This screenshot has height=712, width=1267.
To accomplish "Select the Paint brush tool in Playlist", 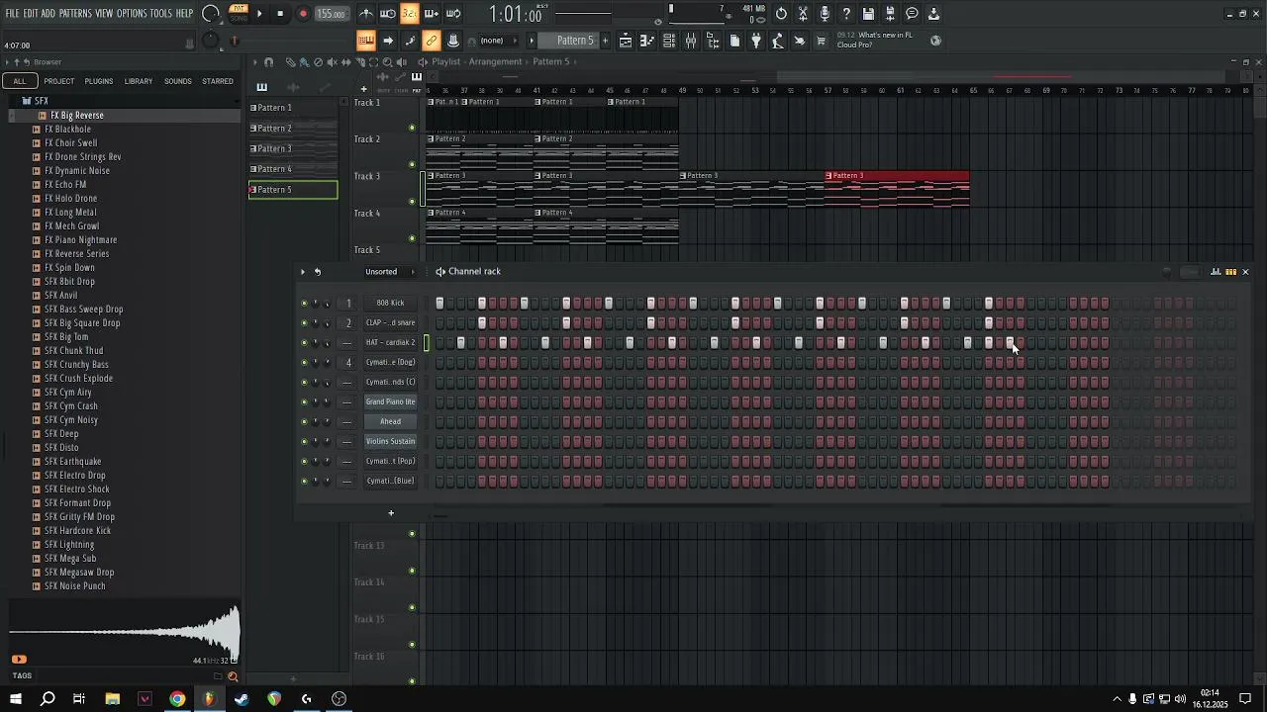I will click(304, 62).
